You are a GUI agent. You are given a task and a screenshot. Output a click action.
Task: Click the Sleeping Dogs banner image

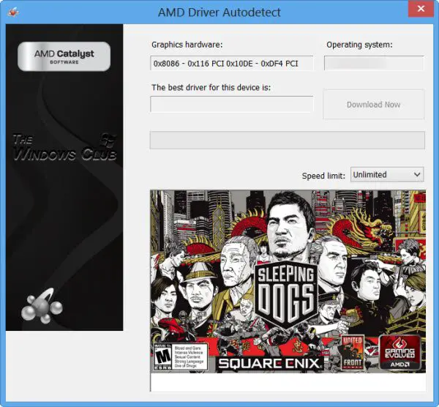tap(288, 282)
